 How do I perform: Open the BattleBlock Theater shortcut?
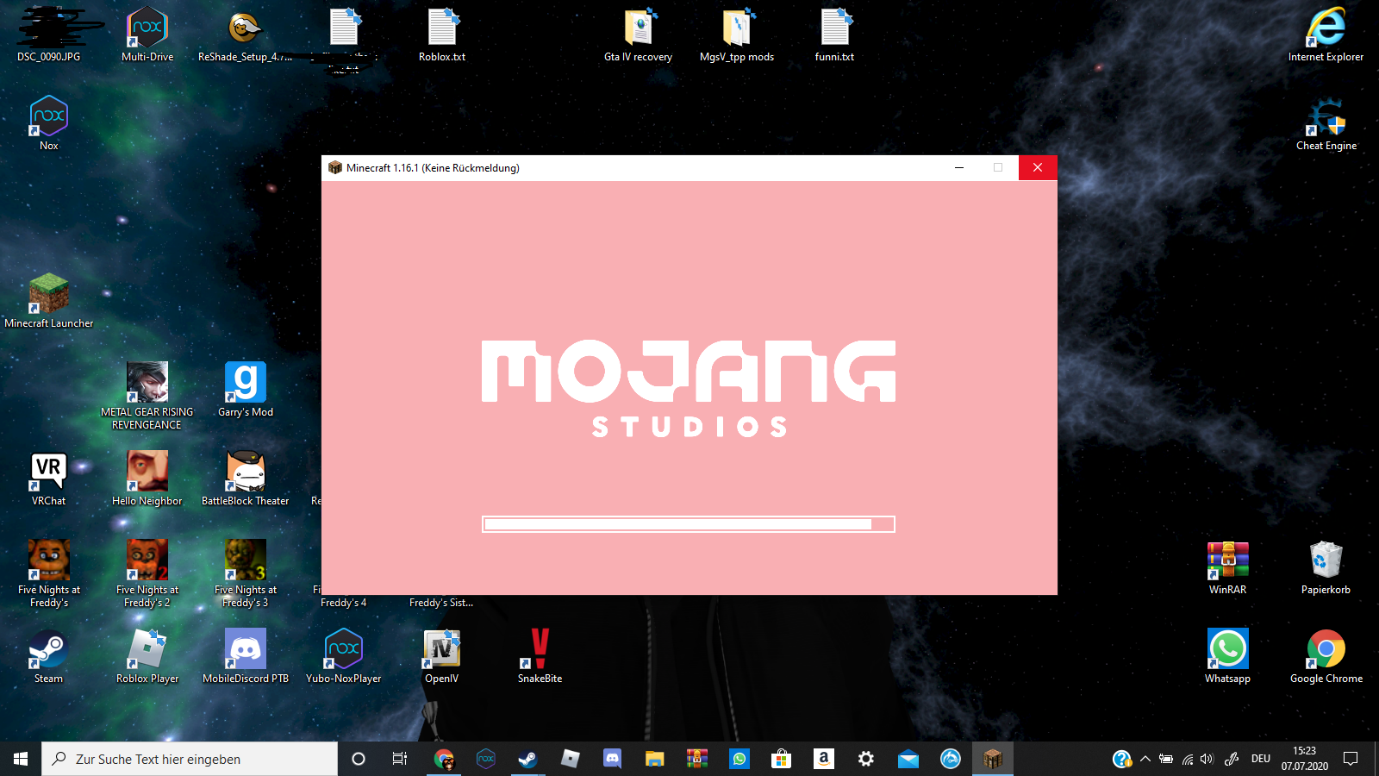[246, 471]
